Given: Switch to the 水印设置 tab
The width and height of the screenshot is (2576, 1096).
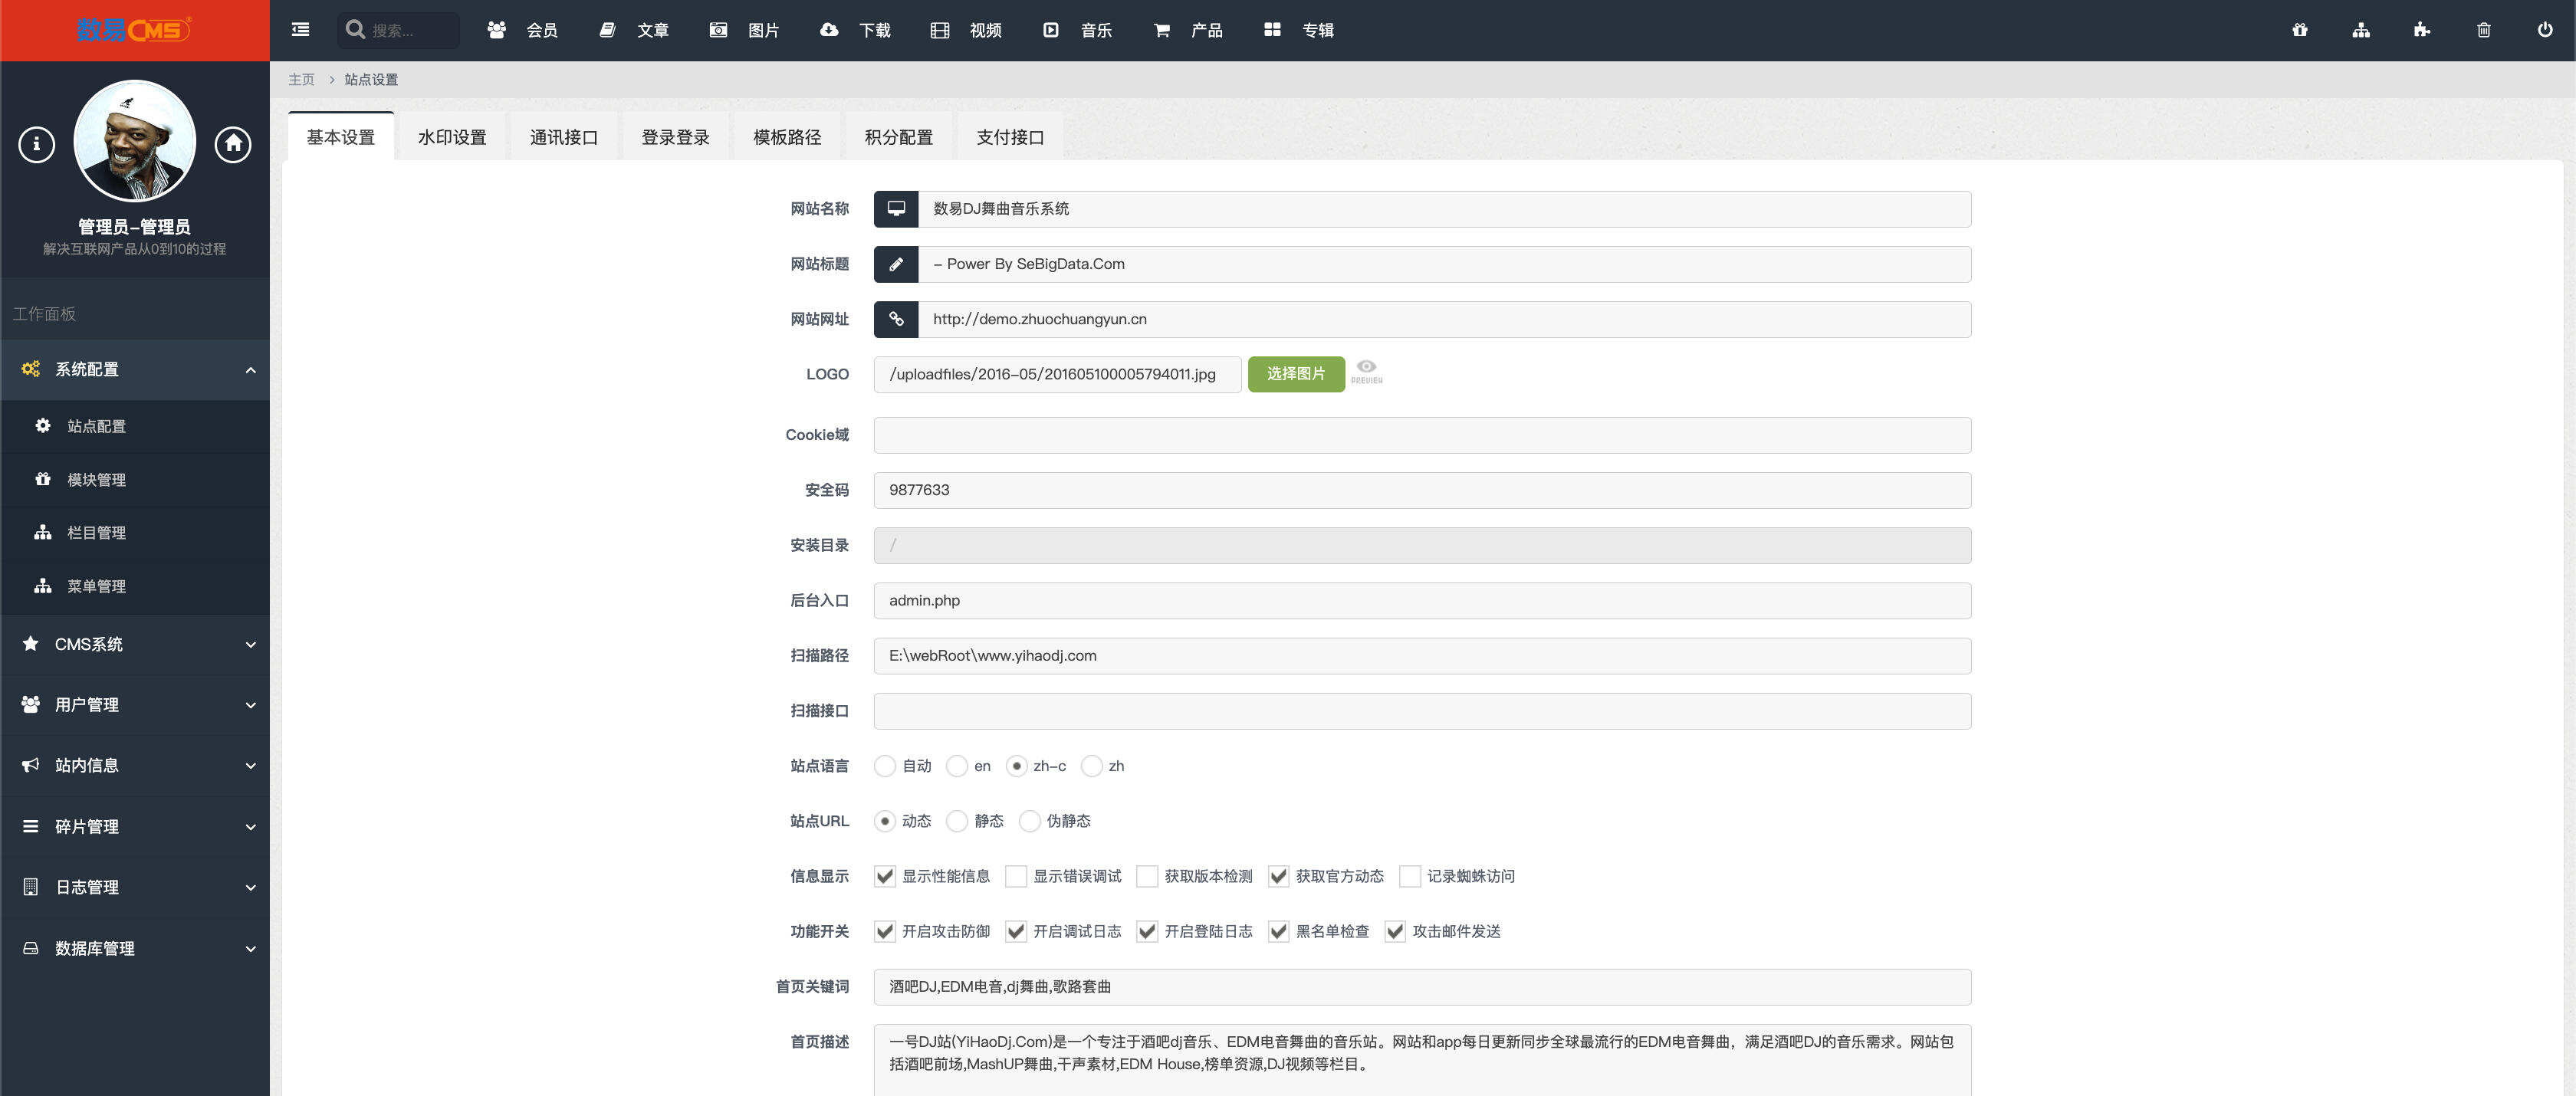Looking at the screenshot, I should coord(452,136).
